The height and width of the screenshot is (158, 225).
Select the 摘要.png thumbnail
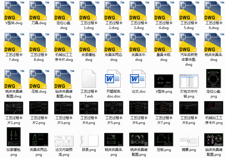pyautogui.click(x=189, y=141)
